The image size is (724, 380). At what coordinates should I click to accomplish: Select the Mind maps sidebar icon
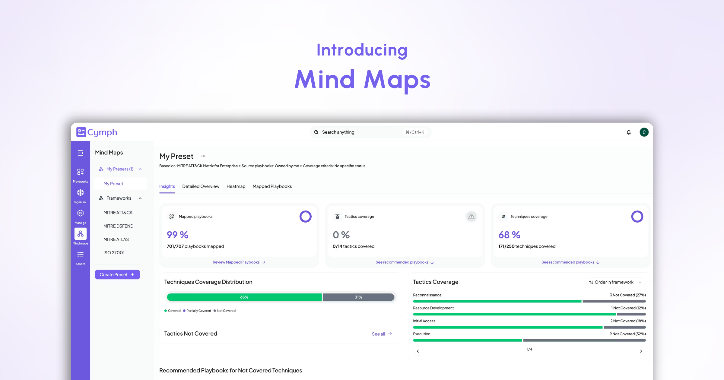coord(80,234)
